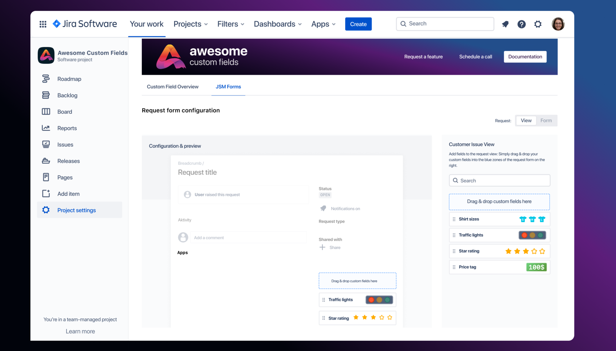The width and height of the screenshot is (616, 351).
Task: Open the Apps dropdown menu
Action: pyautogui.click(x=323, y=24)
